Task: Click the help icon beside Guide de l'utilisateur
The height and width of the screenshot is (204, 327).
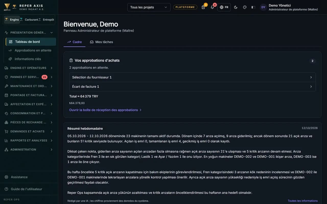Action: [6, 189]
